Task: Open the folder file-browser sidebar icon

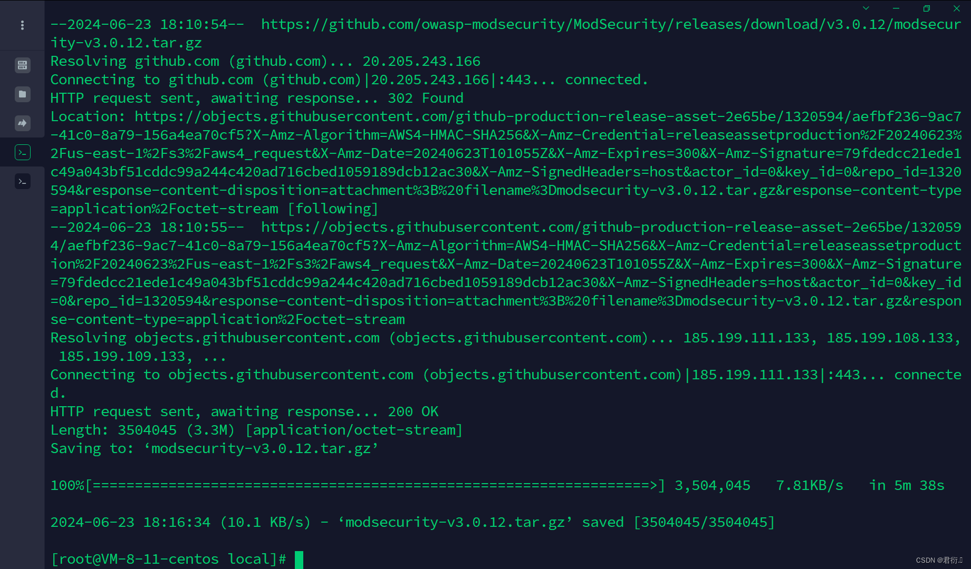Action: pyautogui.click(x=22, y=94)
